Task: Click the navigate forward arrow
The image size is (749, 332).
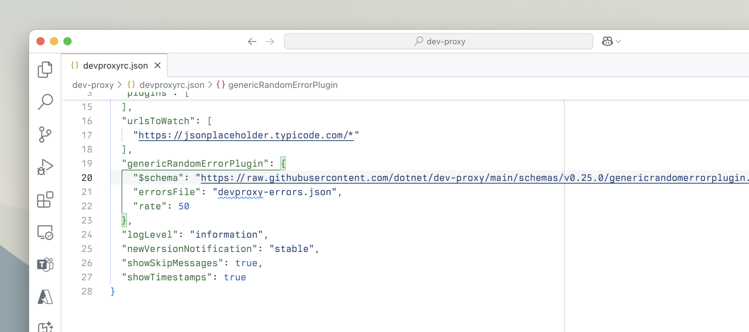Action: (270, 41)
